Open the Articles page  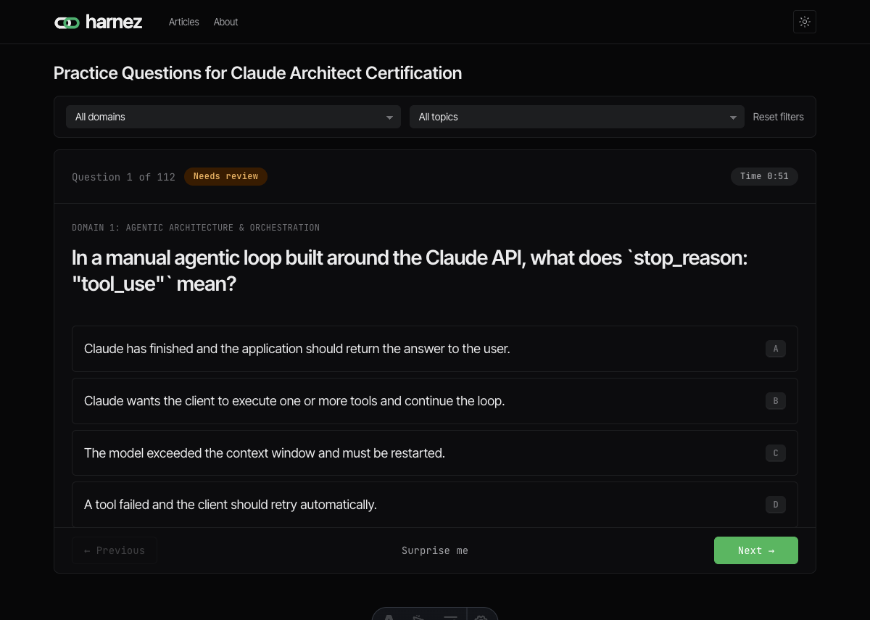[x=183, y=22]
